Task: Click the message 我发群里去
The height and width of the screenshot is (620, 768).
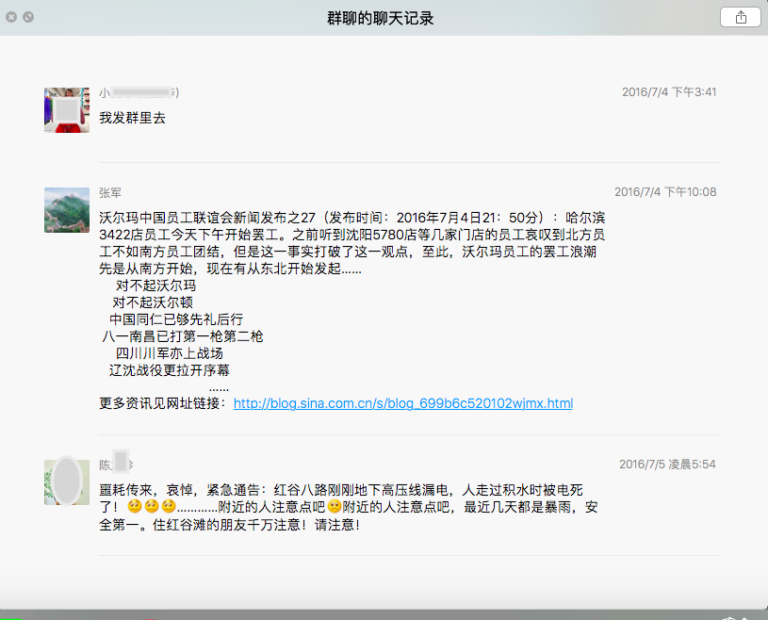Action: tap(132, 118)
